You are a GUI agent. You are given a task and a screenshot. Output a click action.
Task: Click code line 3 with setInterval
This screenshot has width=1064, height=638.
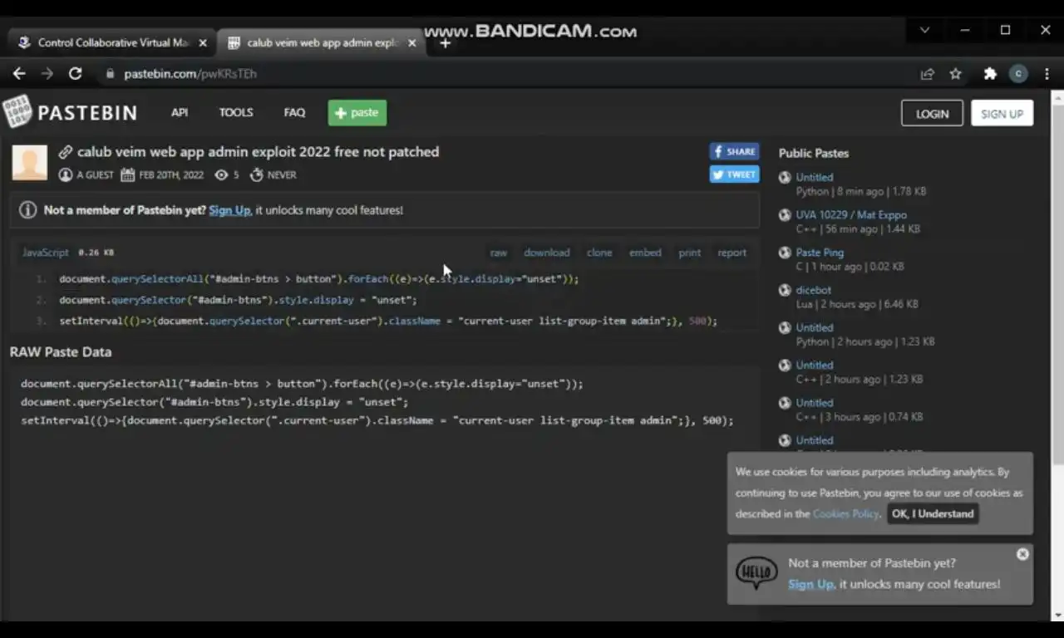click(388, 321)
